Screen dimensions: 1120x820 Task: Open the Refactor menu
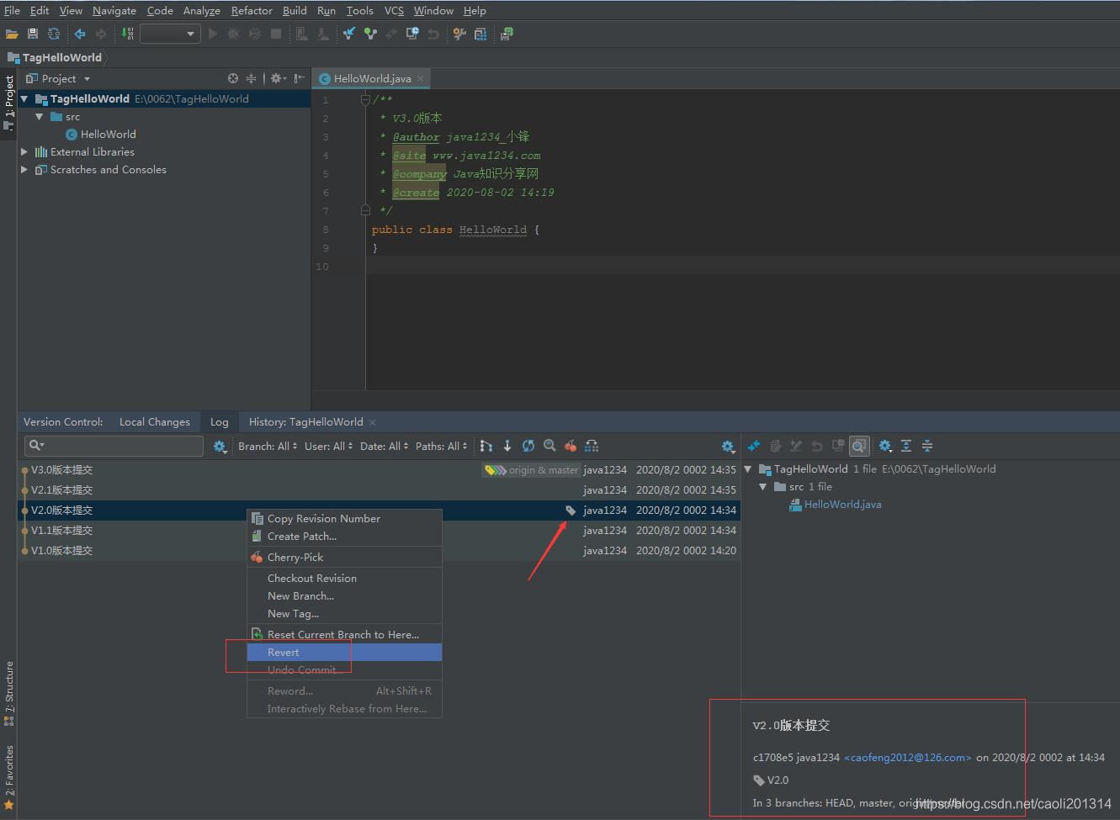(x=252, y=10)
